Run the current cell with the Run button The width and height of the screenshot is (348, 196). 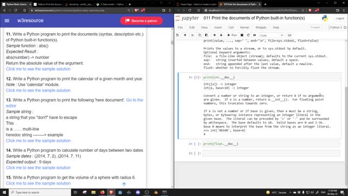(232, 35)
